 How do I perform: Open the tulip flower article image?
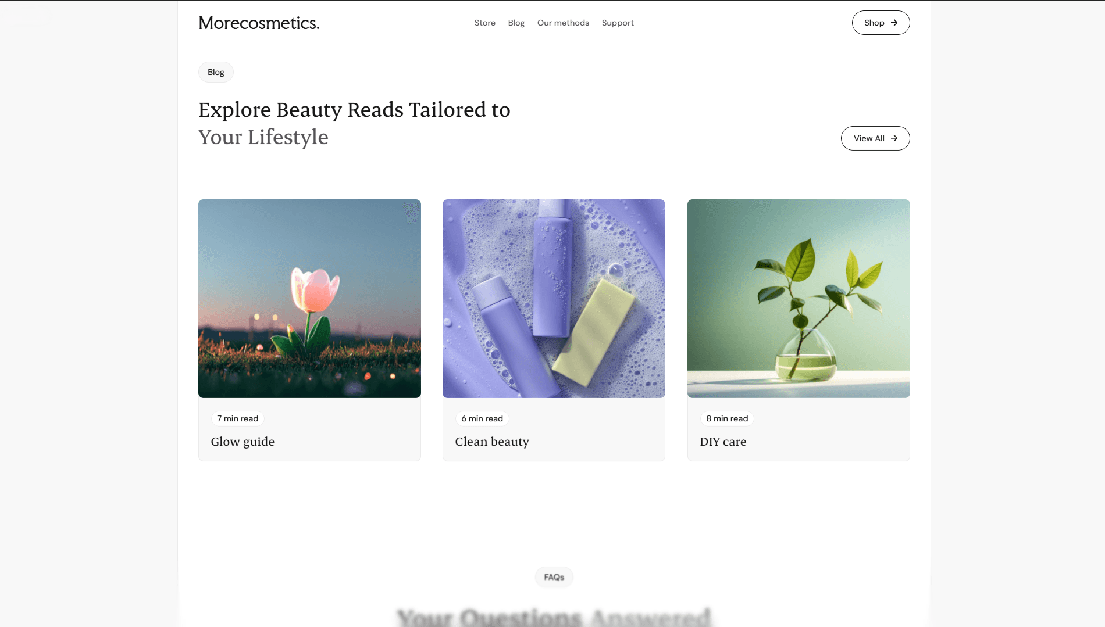point(309,299)
